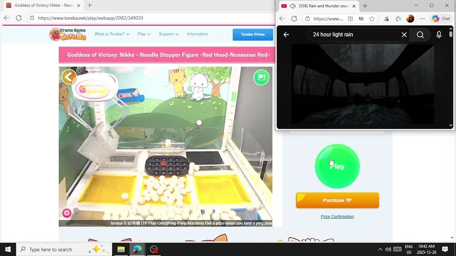Run the YouTube search magnifier
This screenshot has height=256, width=456.
(420, 34)
